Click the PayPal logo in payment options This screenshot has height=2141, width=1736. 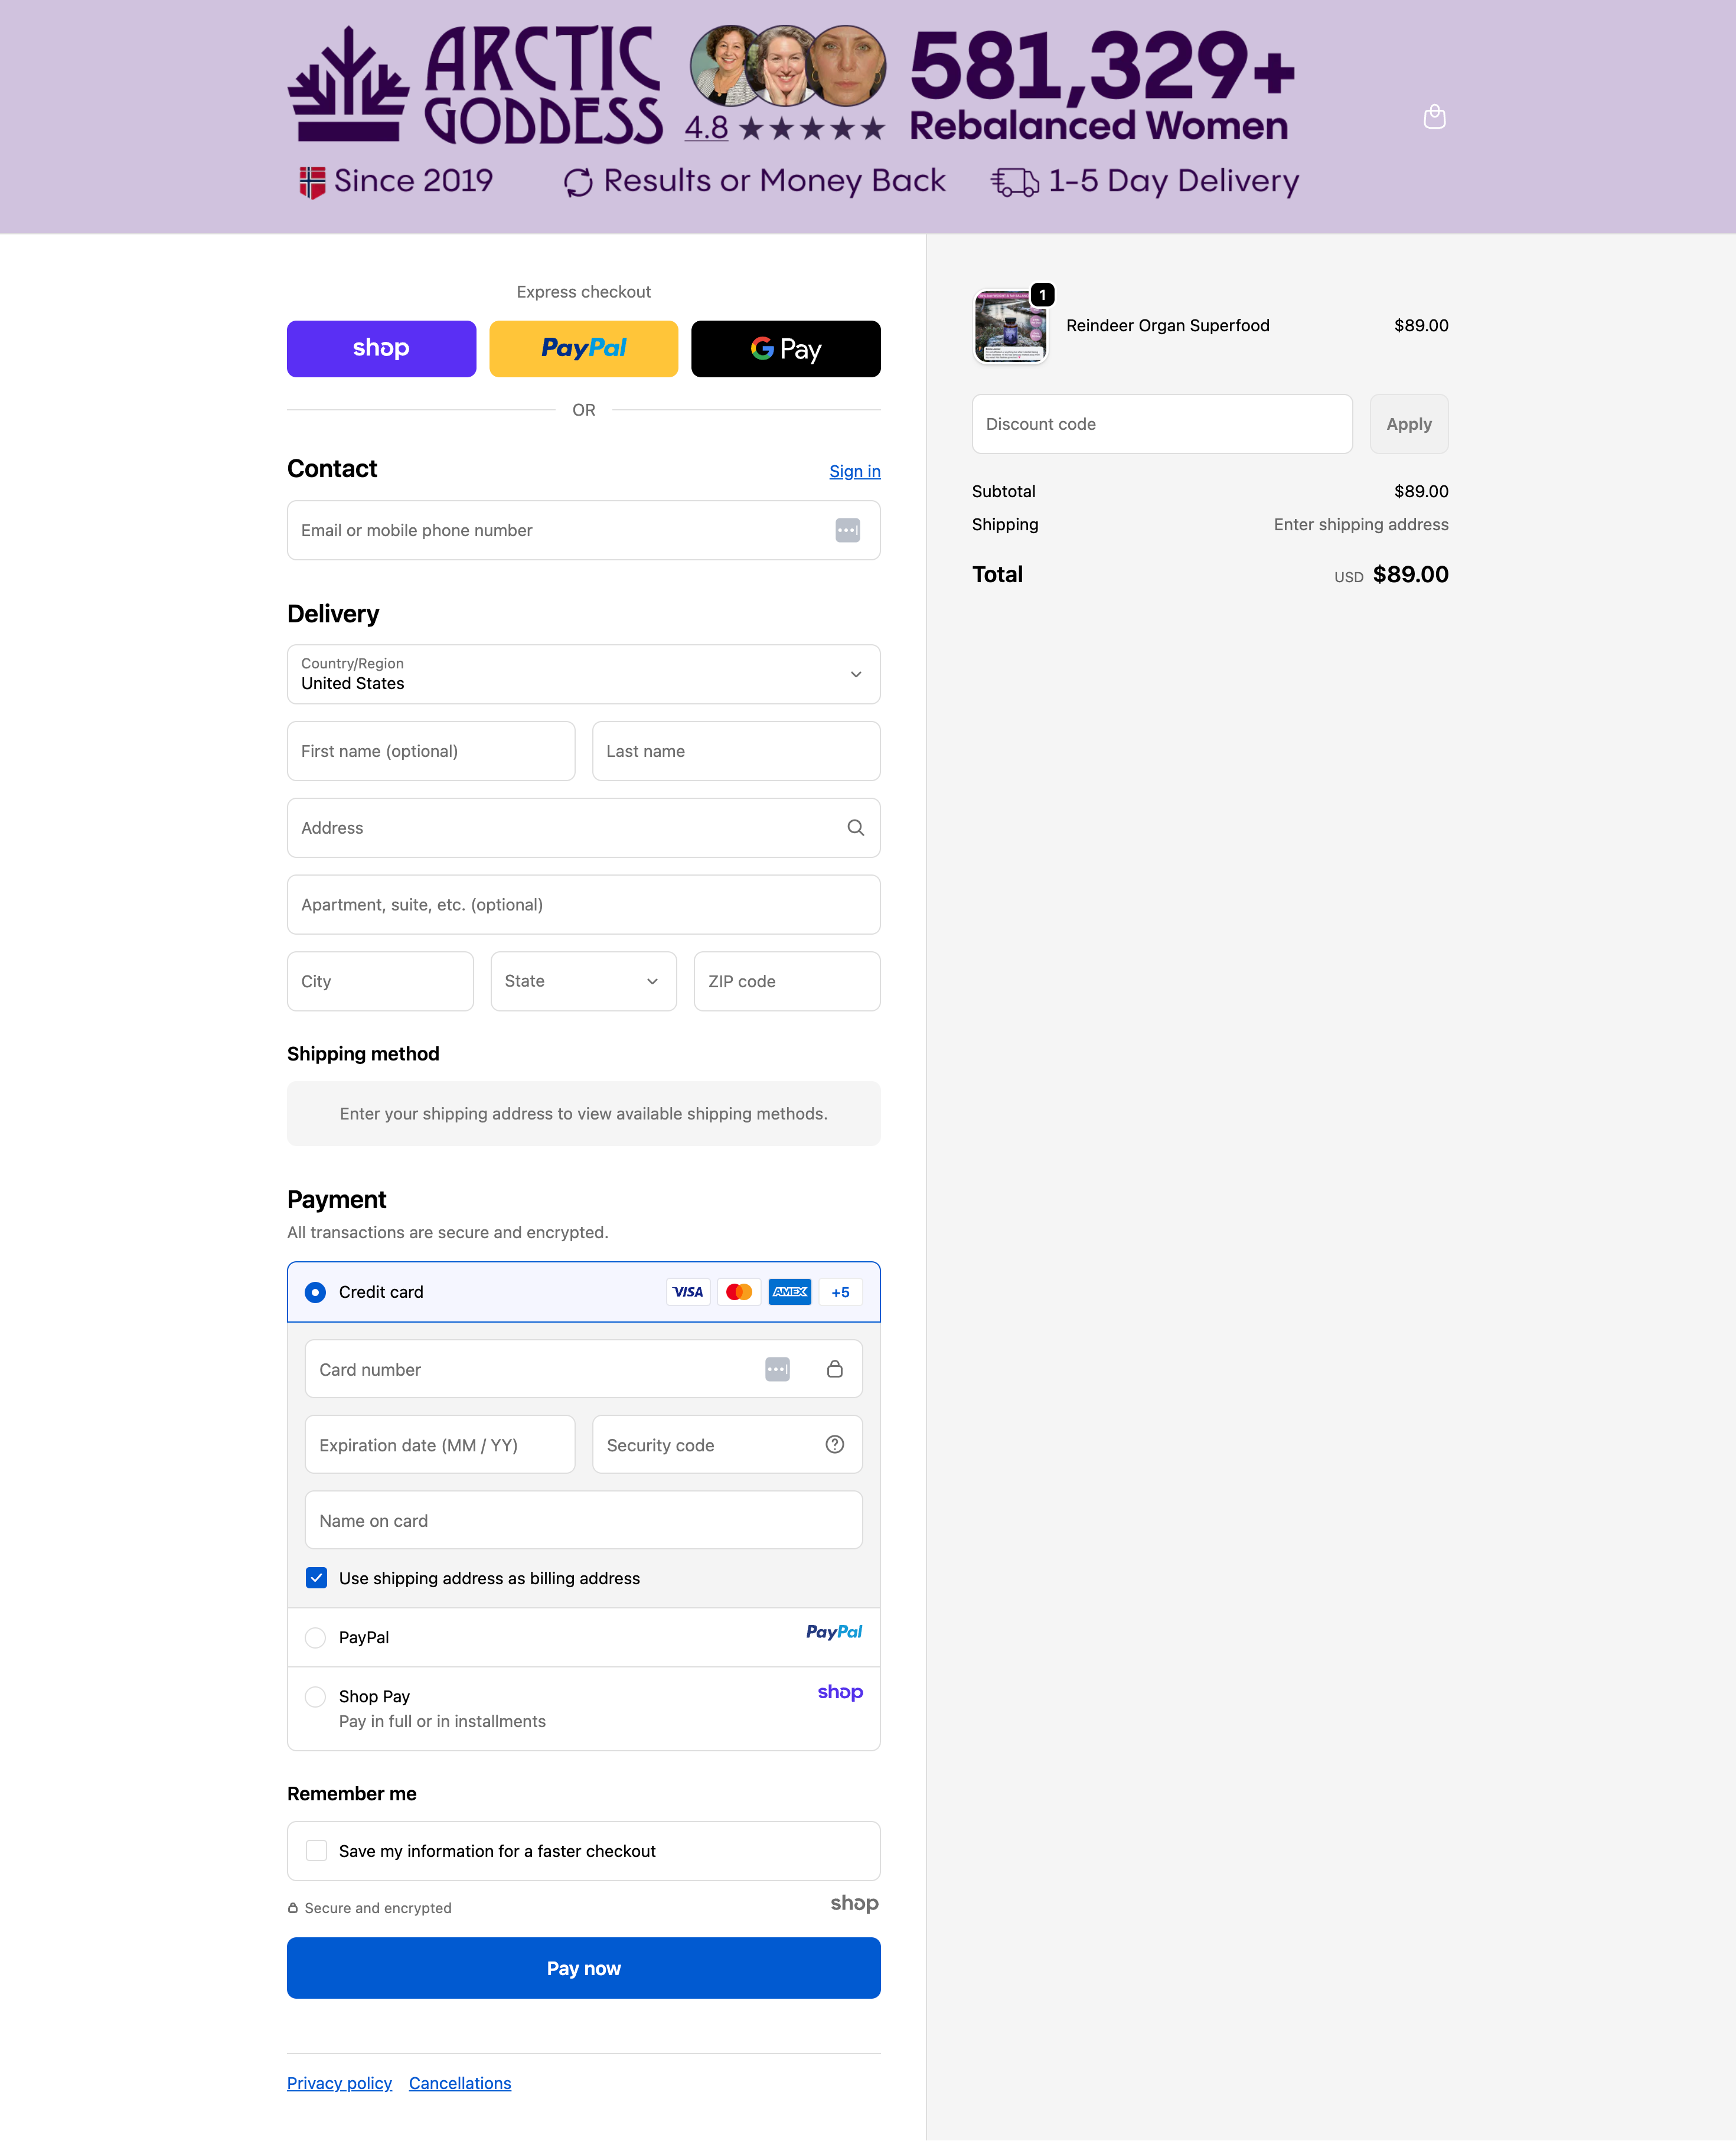click(x=834, y=1632)
